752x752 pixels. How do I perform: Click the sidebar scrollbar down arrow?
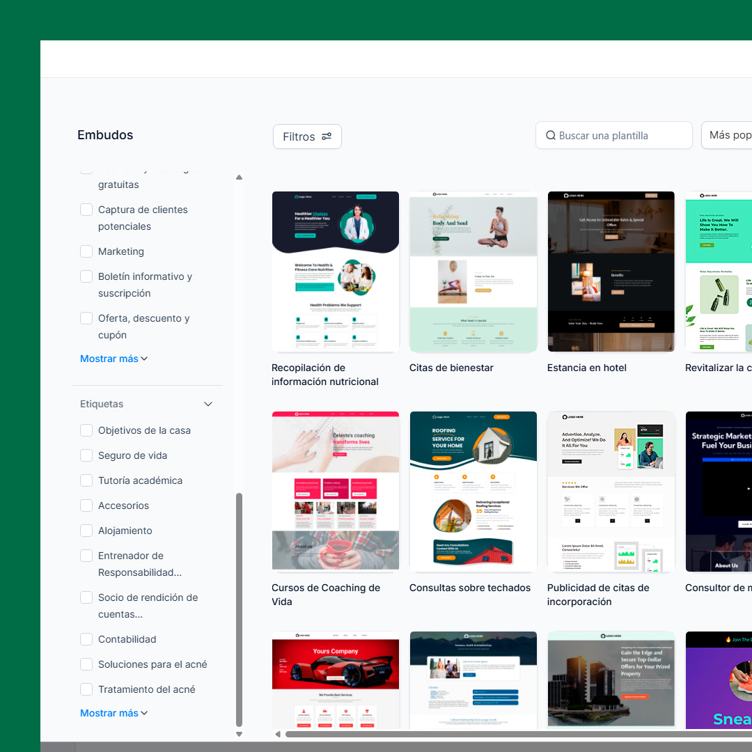tap(239, 735)
